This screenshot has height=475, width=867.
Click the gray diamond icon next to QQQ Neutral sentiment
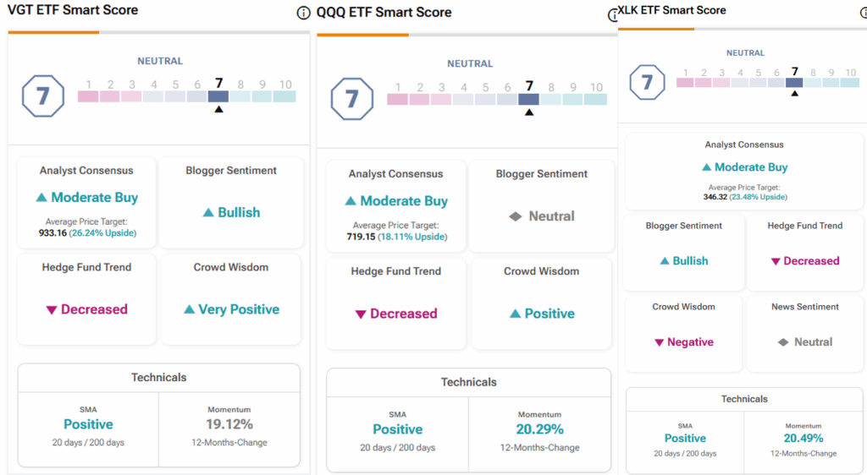click(x=515, y=216)
